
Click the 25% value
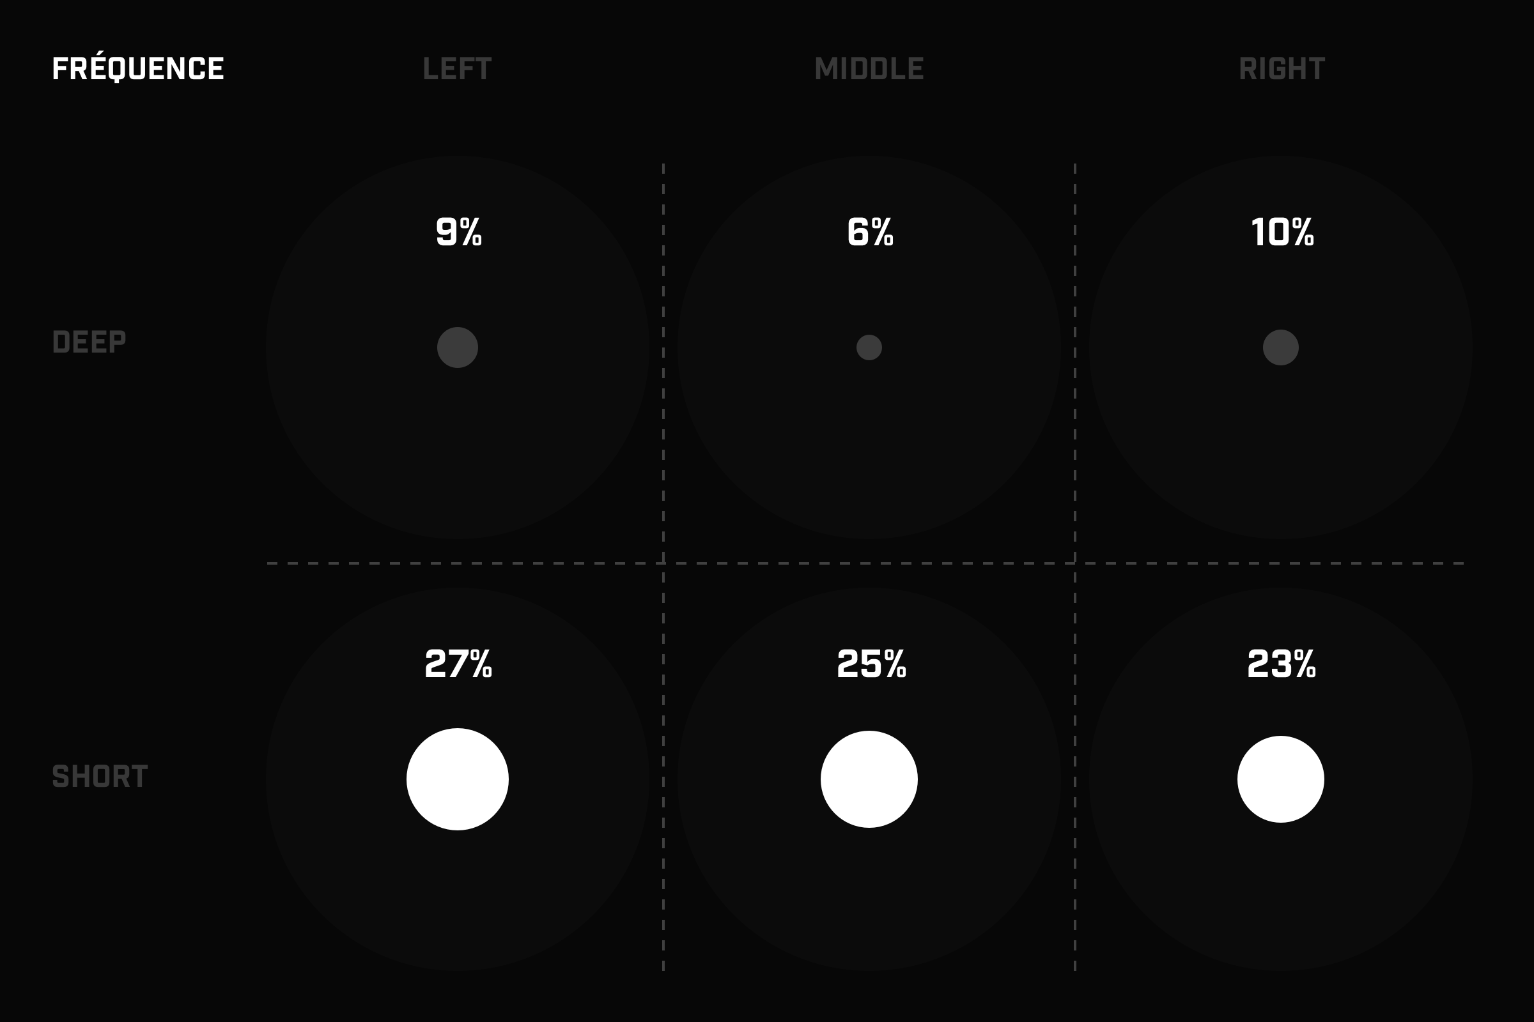871,664
